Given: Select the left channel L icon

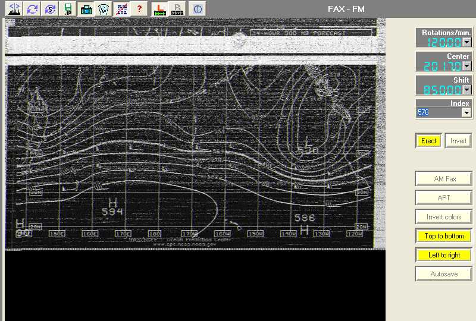Looking at the screenshot, I should pyautogui.click(x=159, y=9).
